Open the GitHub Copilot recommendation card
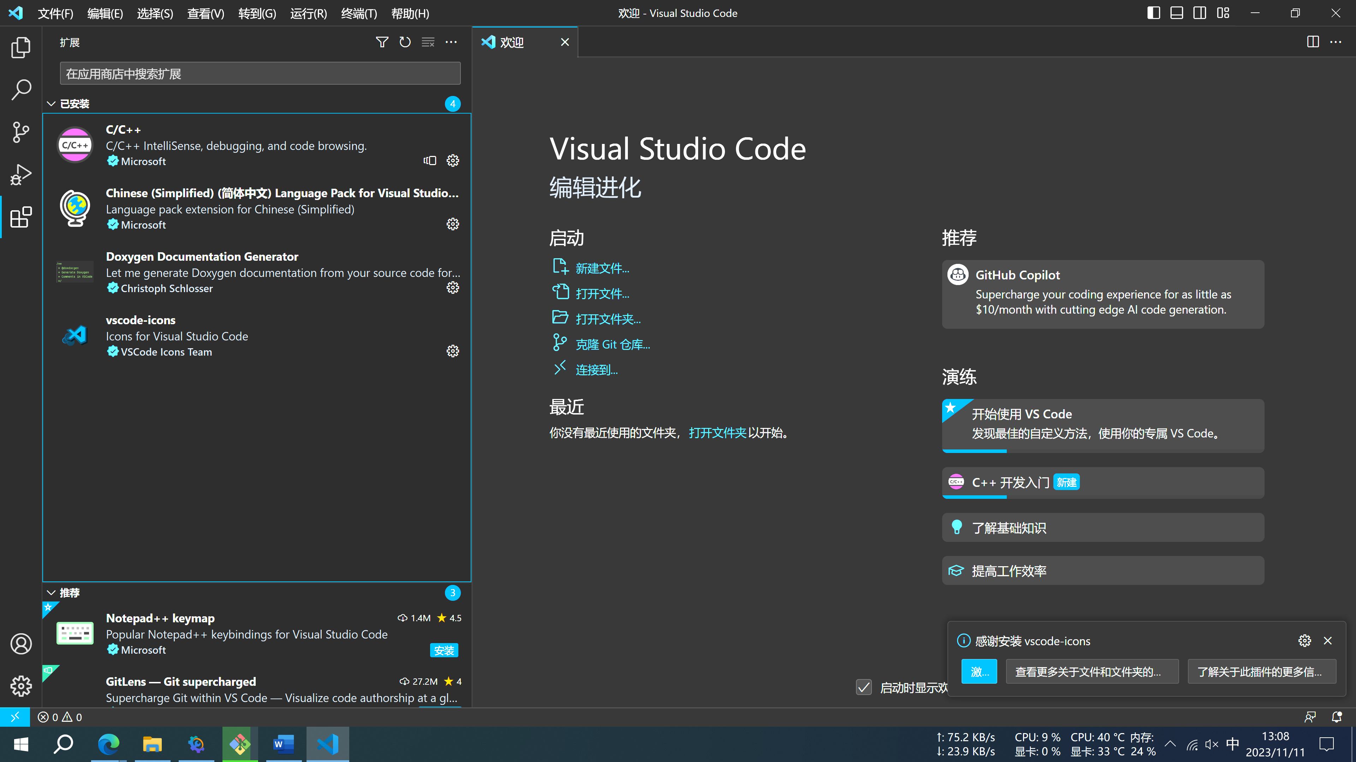This screenshot has height=762, width=1356. pos(1103,294)
